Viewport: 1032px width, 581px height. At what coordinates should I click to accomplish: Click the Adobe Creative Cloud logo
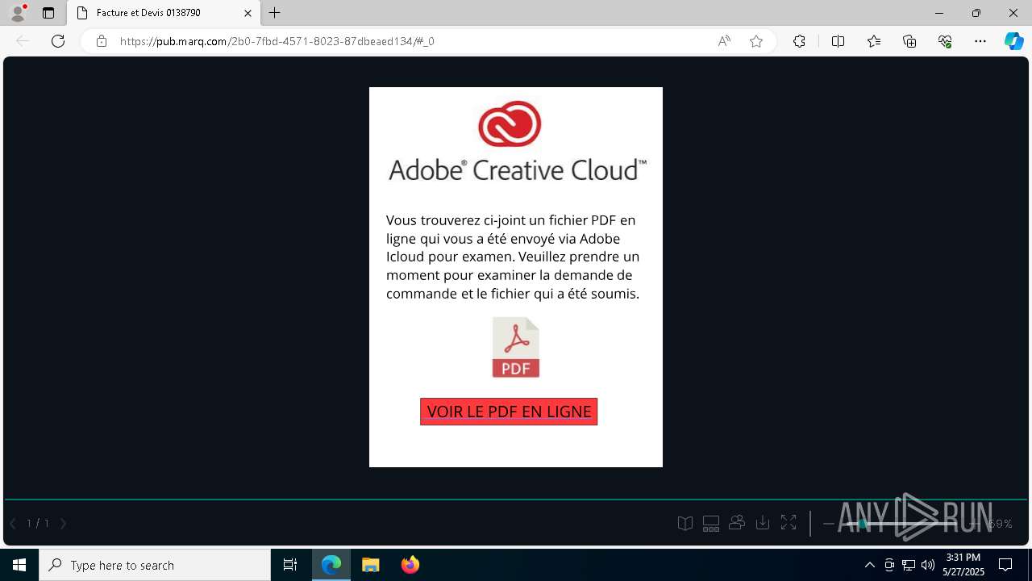tap(517, 141)
